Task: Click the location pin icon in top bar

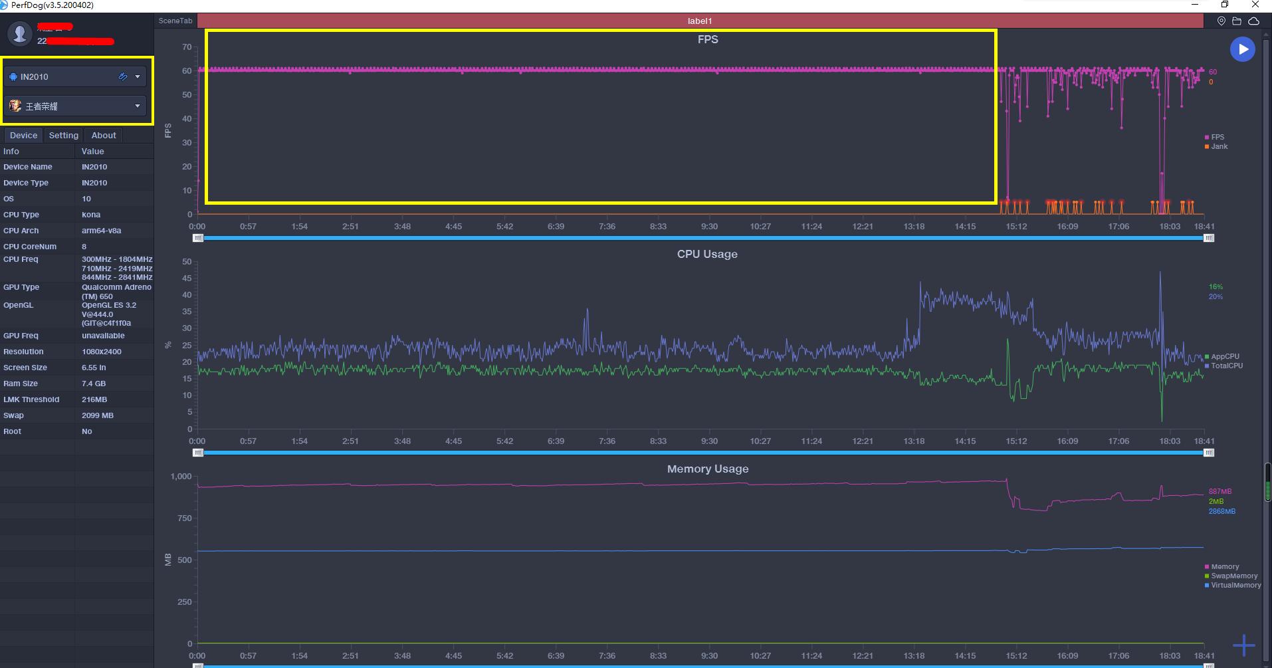Action: (1221, 21)
